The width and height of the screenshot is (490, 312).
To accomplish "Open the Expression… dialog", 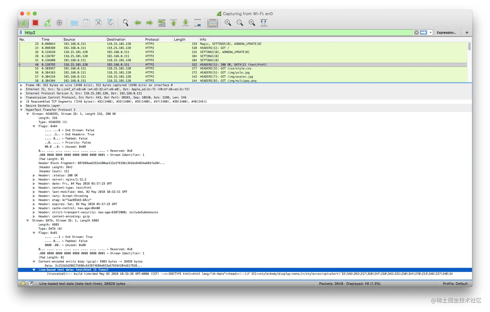I will [x=446, y=32].
